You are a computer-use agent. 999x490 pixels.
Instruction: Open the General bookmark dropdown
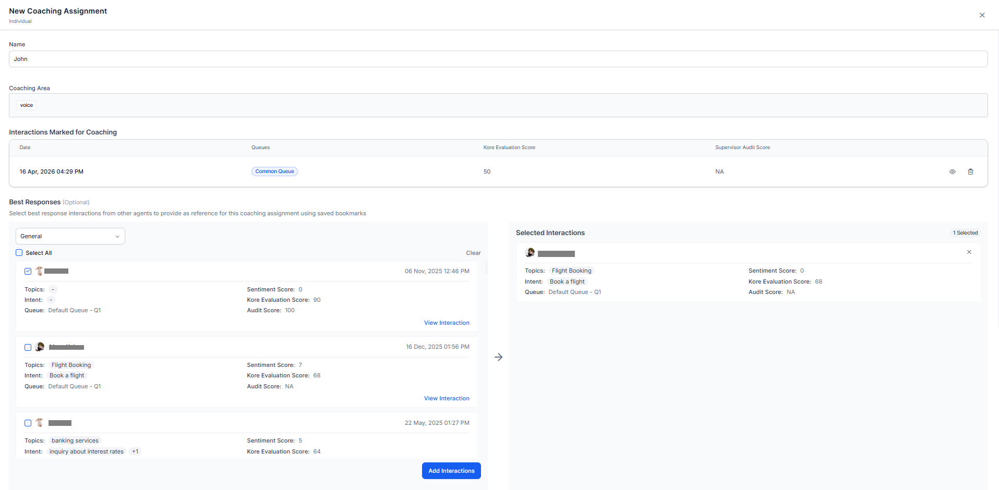coord(70,236)
